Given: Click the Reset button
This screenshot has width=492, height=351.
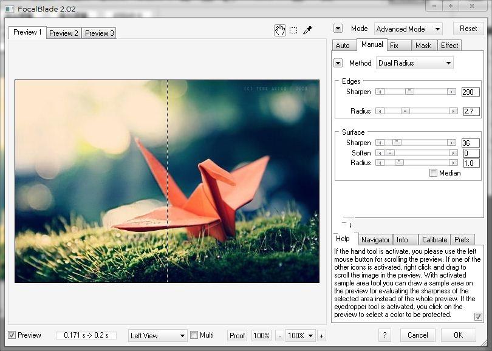Looking at the screenshot, I should 468,29.
